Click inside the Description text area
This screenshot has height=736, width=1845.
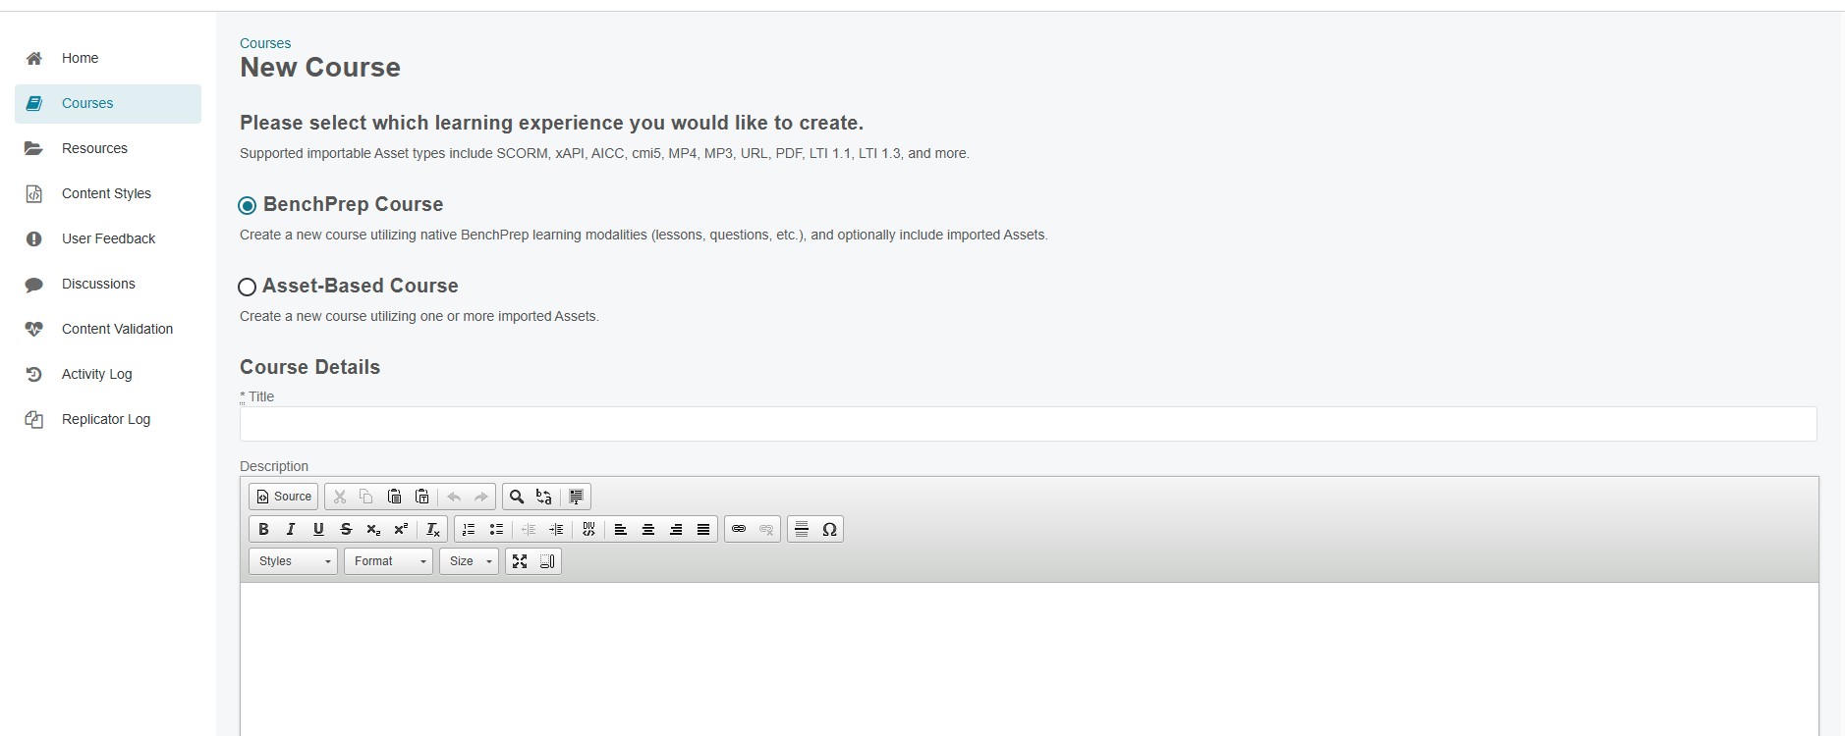click(x=1030, y=659)
